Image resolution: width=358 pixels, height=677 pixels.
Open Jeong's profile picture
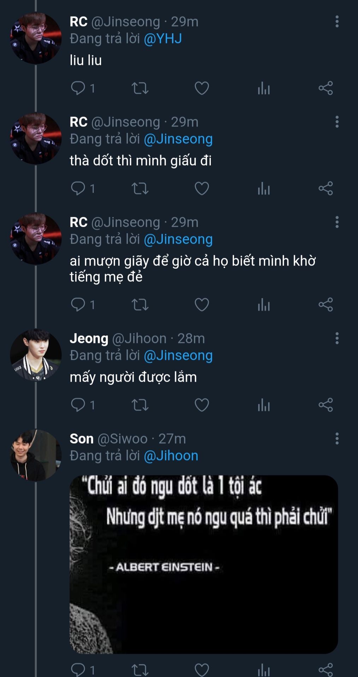[x=36, y=355]
